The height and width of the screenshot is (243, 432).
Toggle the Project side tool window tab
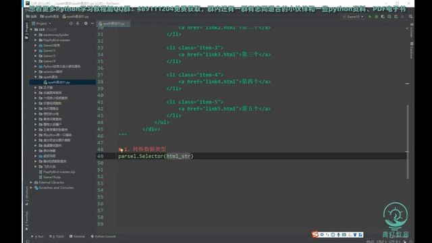(26, 30)
